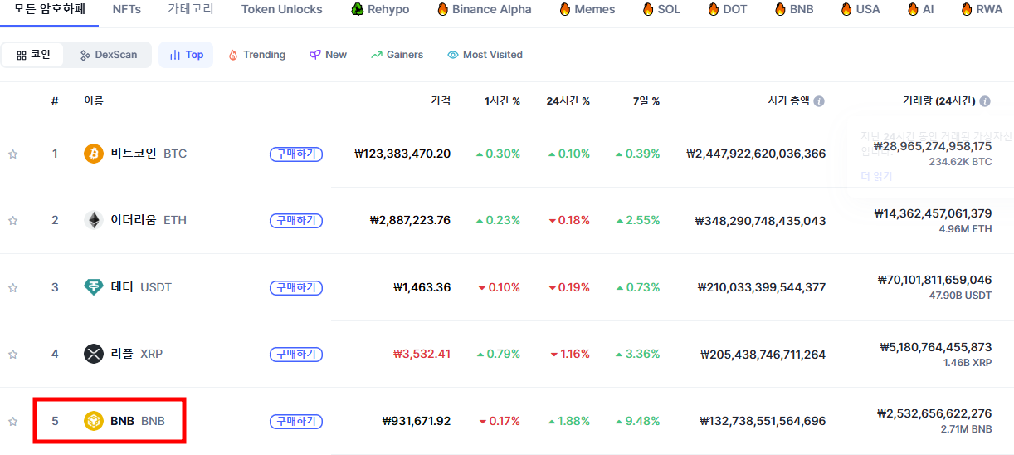This screenshot has height=455, width=1014.
Task: Click Bitcoin price ₩123,383,470.20
Action: (402, 154)
